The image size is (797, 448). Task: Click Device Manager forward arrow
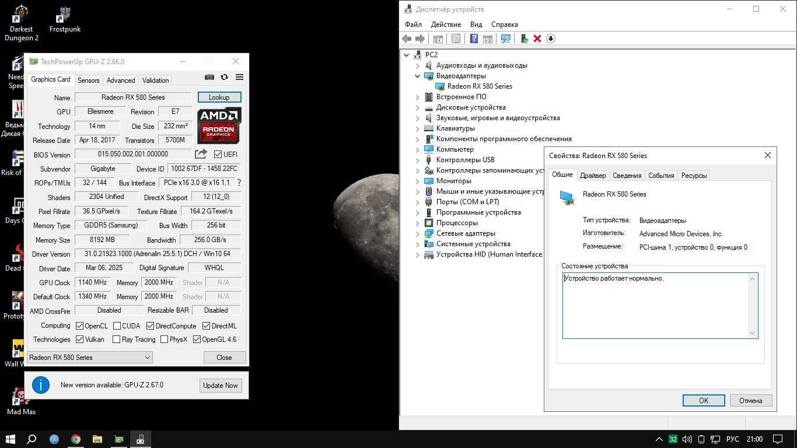coord(420,38)
